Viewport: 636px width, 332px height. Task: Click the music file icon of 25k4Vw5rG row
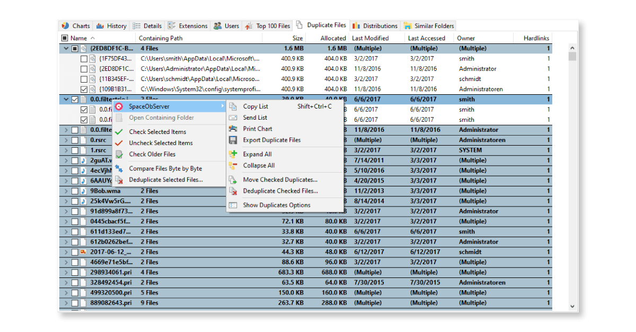tap(83, 201)
